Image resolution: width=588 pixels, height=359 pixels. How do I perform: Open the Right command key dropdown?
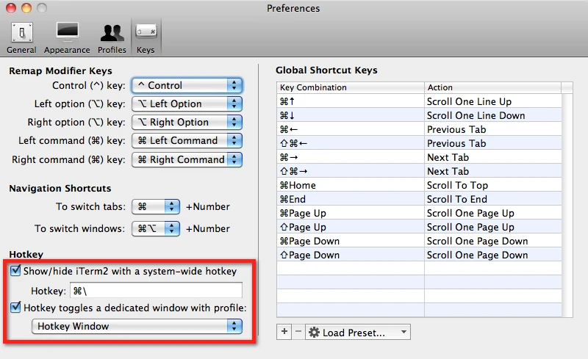[x=187, y=159]
